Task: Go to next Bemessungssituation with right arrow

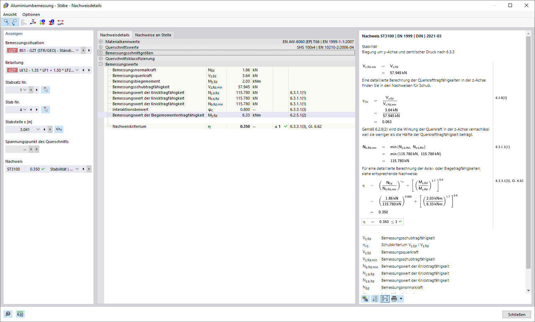Action: pos(89,50)
